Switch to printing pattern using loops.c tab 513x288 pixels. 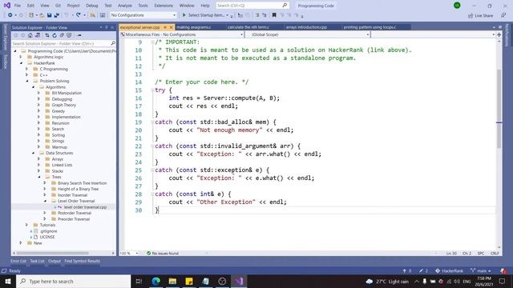pyautogui.click(x=370, y=27)
